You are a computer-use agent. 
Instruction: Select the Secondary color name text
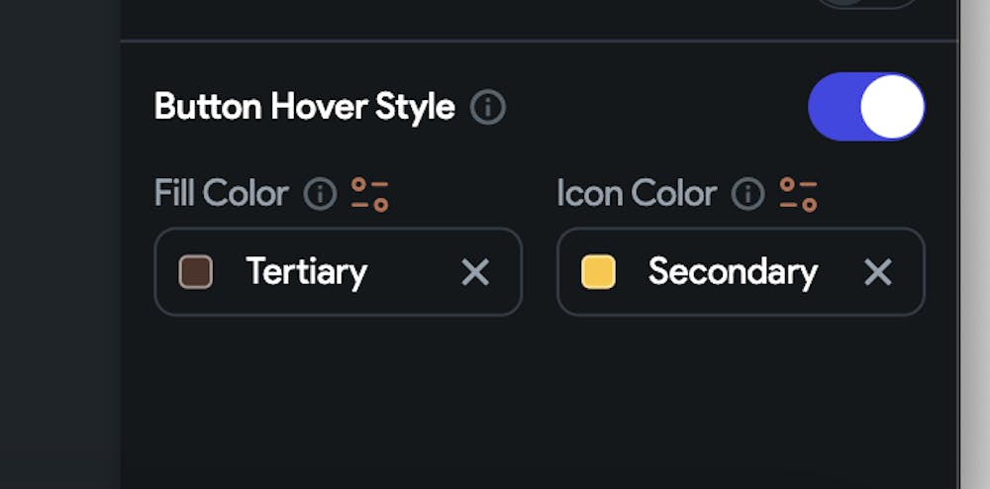click(x=733, y=272)
